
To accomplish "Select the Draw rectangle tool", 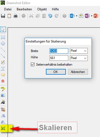I will pyautogui.click(x=3, y=37).
